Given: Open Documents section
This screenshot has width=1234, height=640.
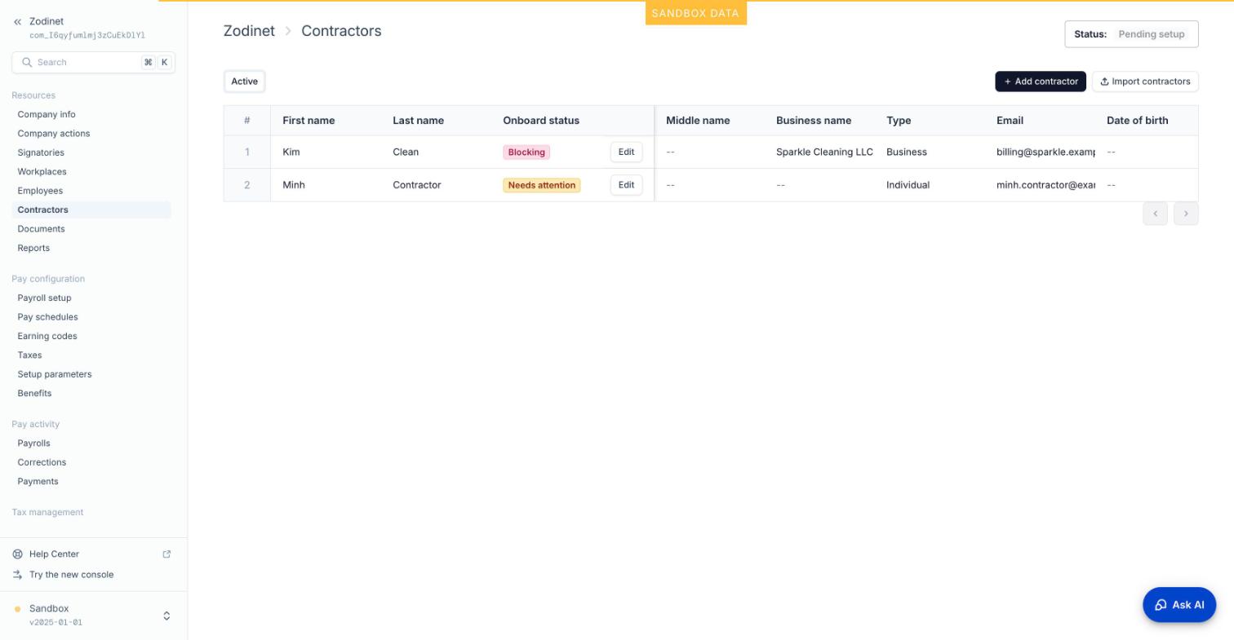Looking at the screenshot, I should point(41,229).
